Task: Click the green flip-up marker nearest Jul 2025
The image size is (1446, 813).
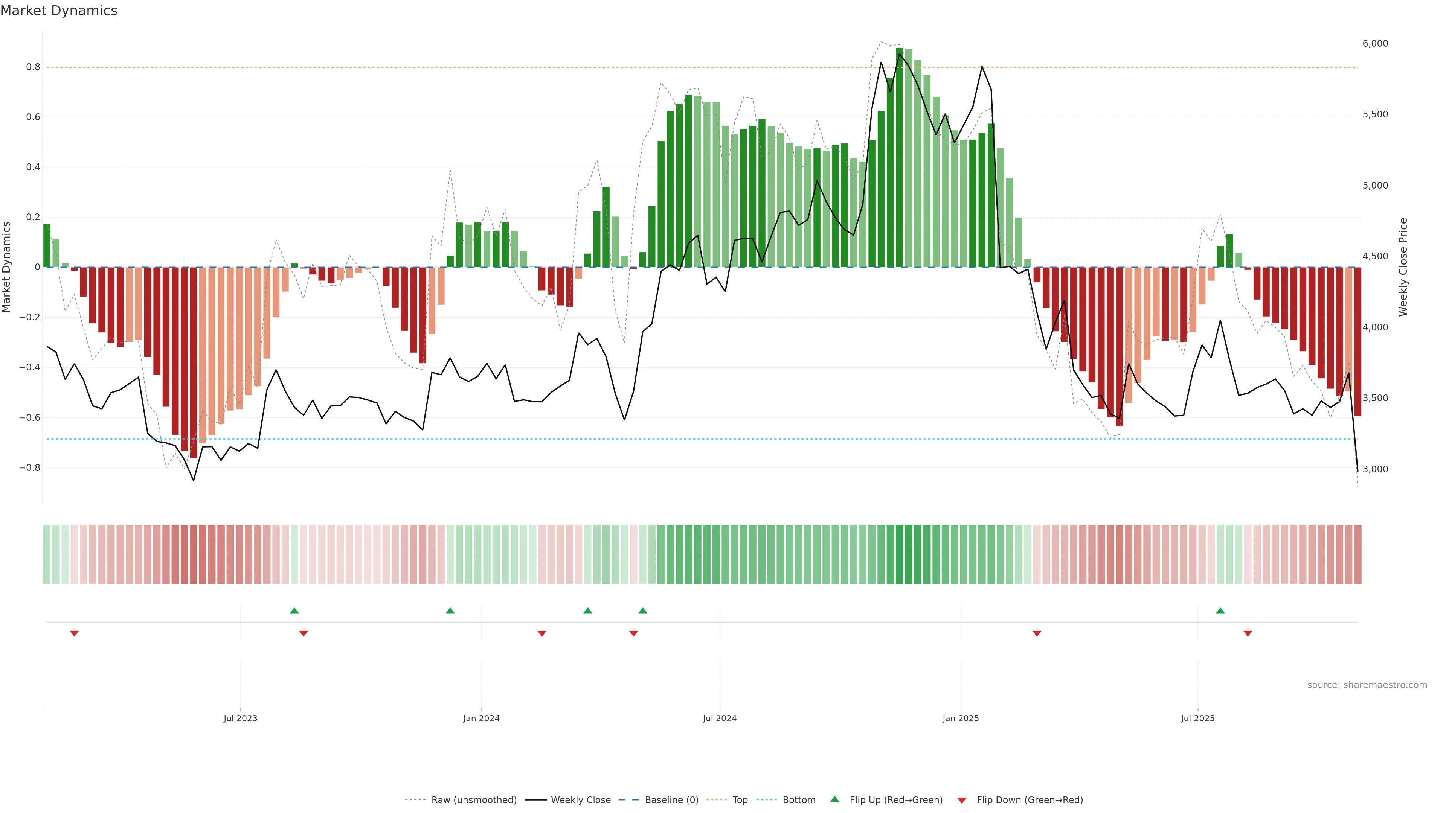Action: pyautogui.click(x=1220, y=611)
